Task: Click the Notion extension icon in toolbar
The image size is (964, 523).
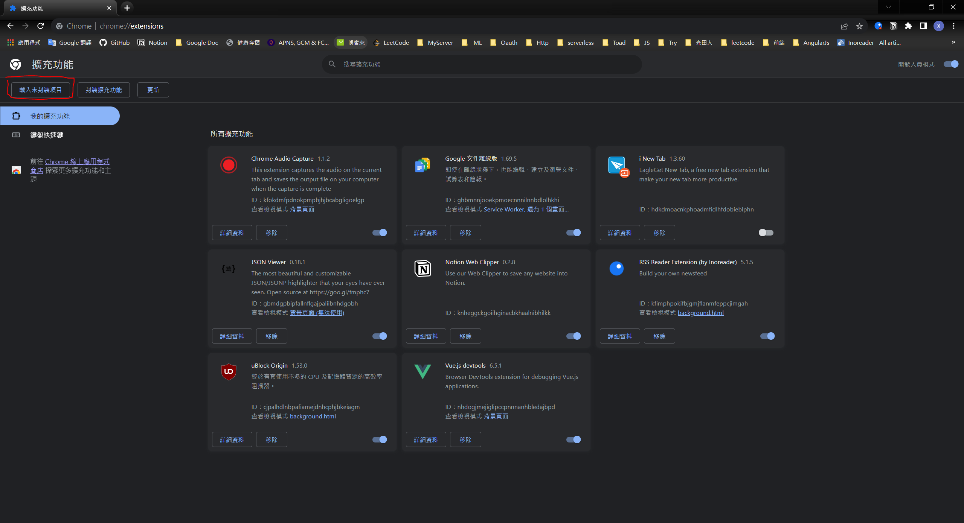Action: 893,26
